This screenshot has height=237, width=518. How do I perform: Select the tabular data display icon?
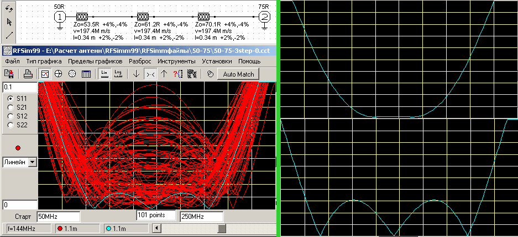click(86, 74)
